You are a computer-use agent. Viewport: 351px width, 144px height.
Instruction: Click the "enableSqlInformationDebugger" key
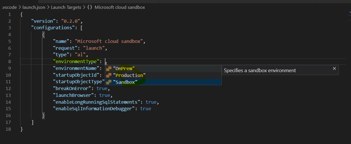(94, 108)
